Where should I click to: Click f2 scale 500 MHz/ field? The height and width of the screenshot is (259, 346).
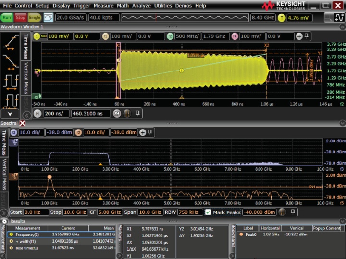(x=188, y=36)
